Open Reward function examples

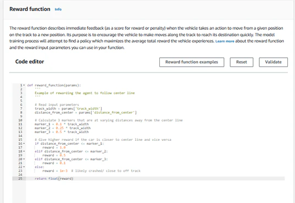(x=192, y=62)
